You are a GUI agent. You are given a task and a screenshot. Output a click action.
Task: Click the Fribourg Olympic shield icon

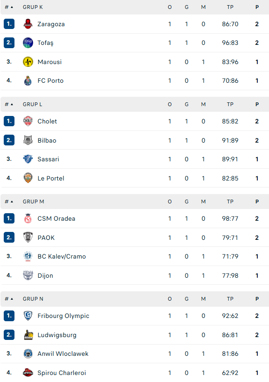click(x=28, y=316)
